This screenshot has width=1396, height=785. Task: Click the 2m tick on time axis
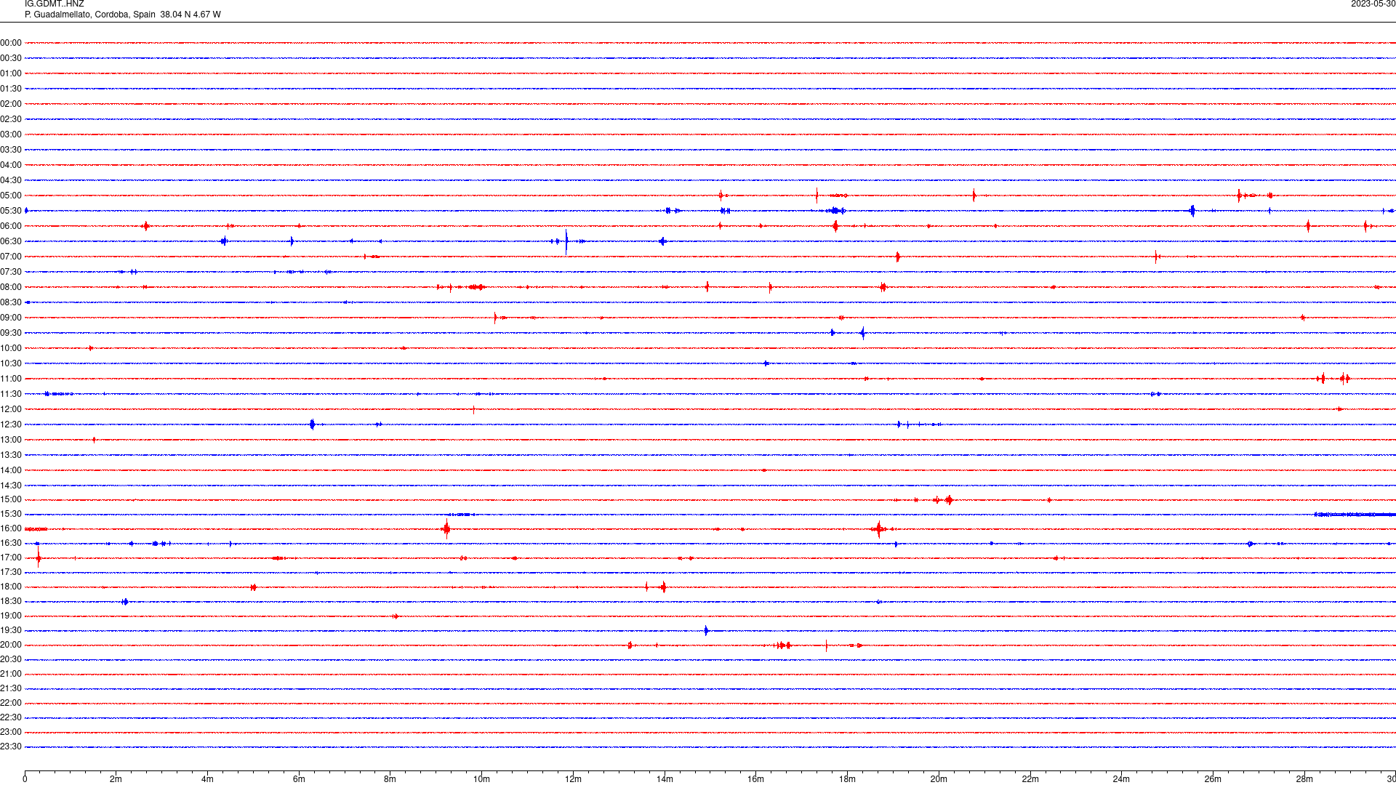coord(116,779)
